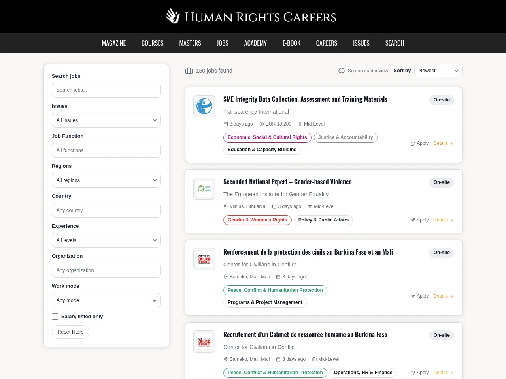This screenshot has height=379, width=506.
Task: Click the Details arrow icon for Renforcement job
Action: point(452,296)
